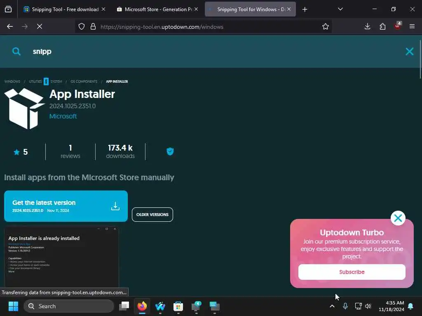
Task: Open the Windows breadcrumb link
Action: (x=12, y=81)
